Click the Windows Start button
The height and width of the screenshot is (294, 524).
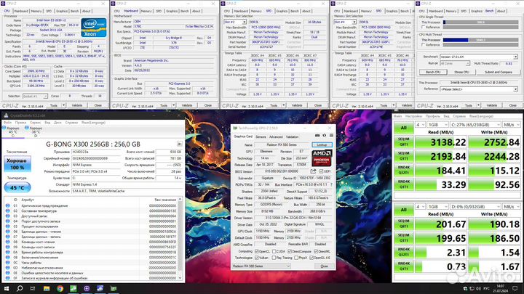click(x=6, y=287)
